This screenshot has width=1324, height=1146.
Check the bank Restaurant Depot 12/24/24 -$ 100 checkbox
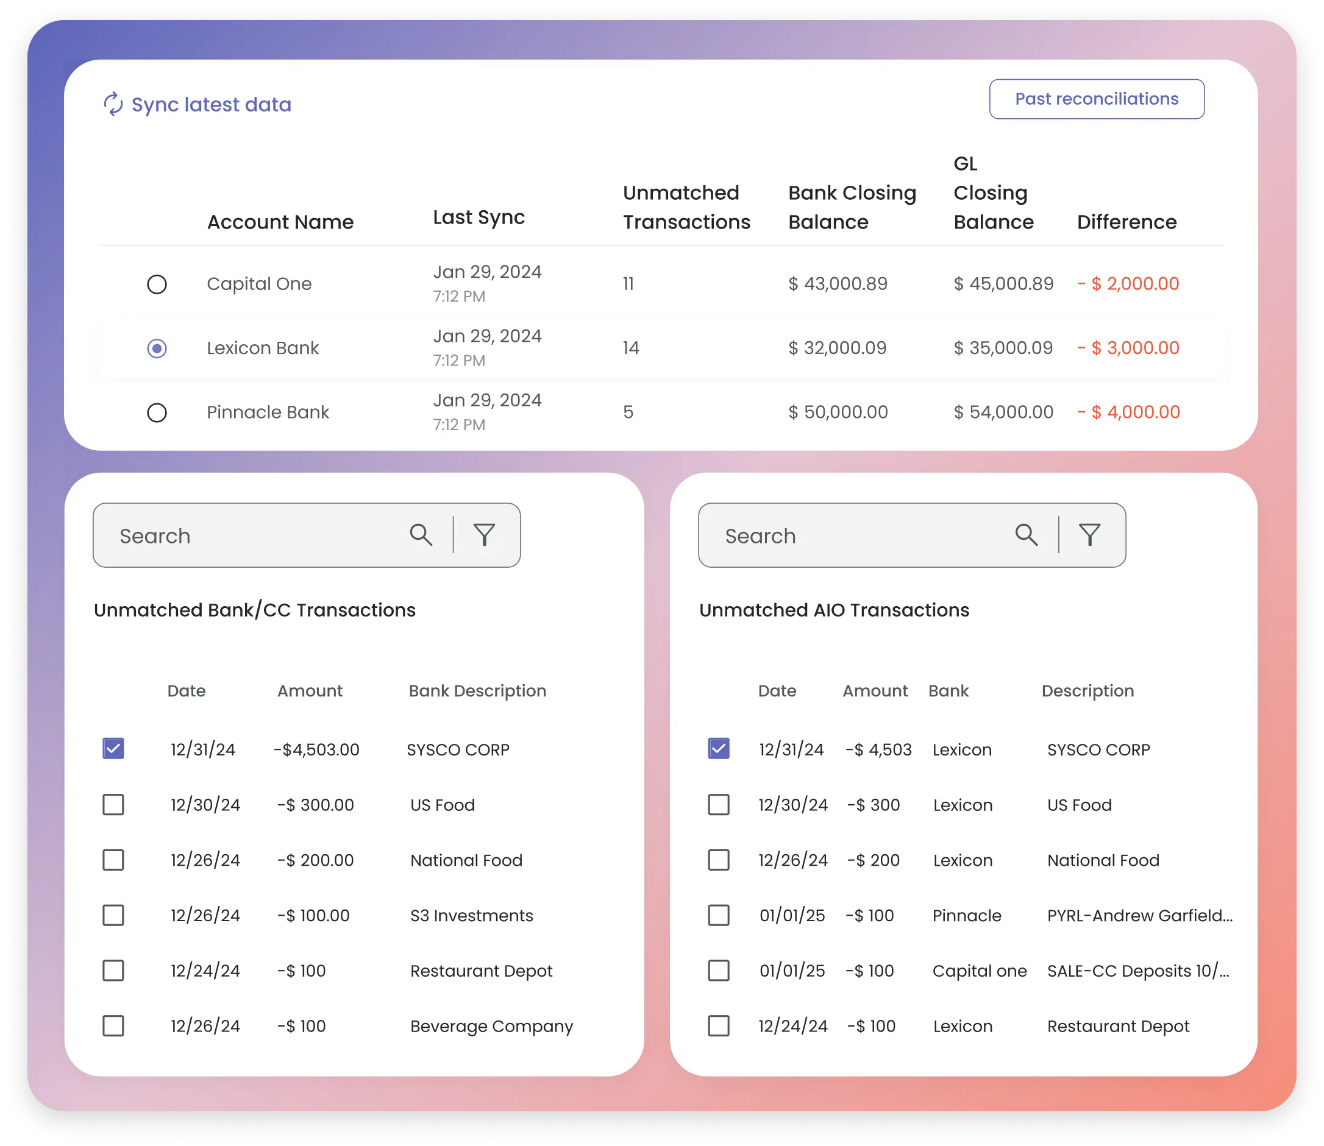113,970
